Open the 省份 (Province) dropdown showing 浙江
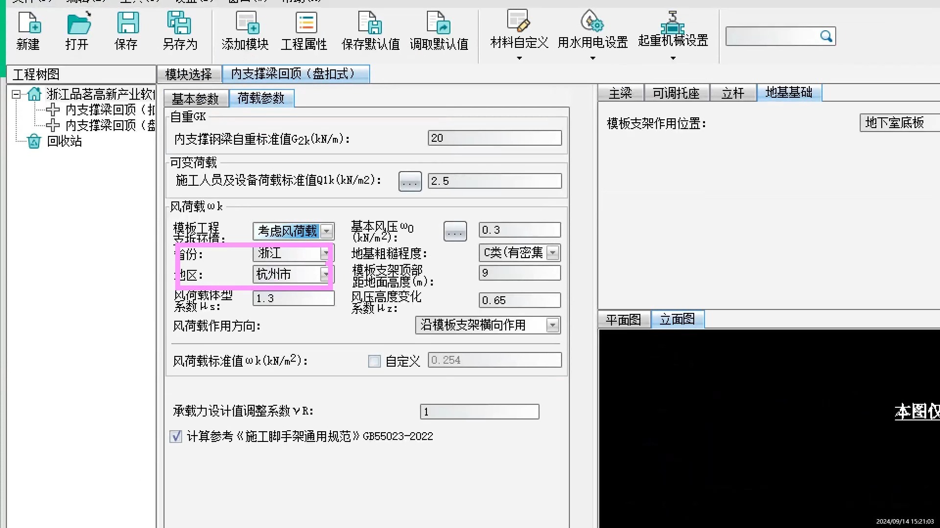The height and width of the screenshot is (528, 940). pyautogui.click(x=325, y=253)
